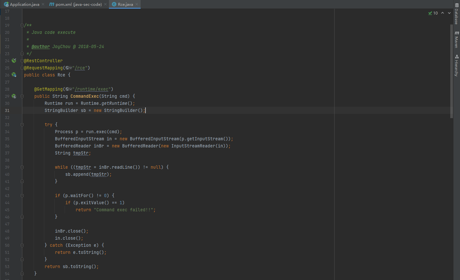The width and height of the screenshot is (460, 280).
Task: Click the gutter icon beside line 26
Action: click(x=14, y=75)
